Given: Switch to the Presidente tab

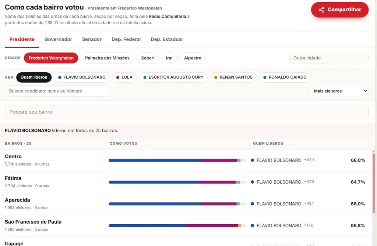Looking at the screenshot, I should pos(22,39).
